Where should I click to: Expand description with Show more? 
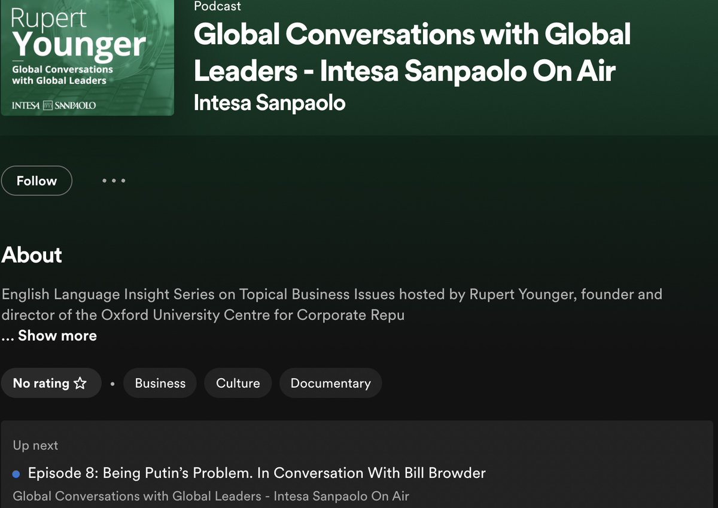pos(57,336)
